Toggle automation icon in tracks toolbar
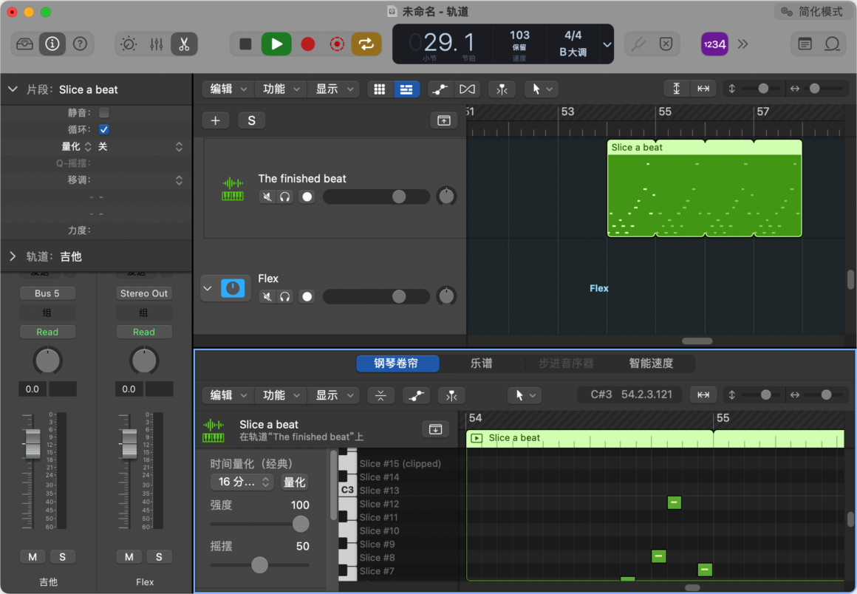The image size is (857, 594). pos(440,89)
